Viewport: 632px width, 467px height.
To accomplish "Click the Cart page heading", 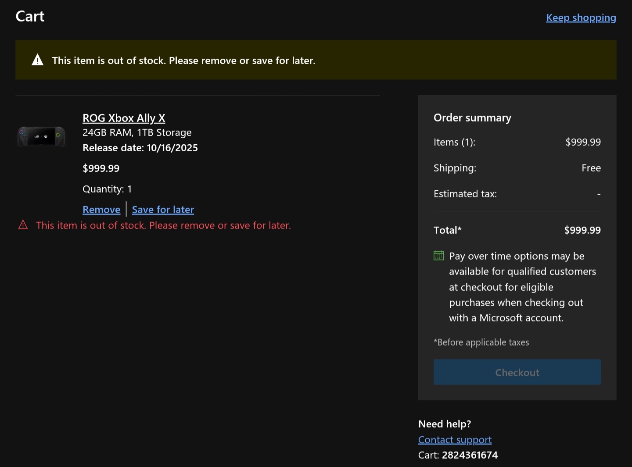I will click(x=30, y=17).
